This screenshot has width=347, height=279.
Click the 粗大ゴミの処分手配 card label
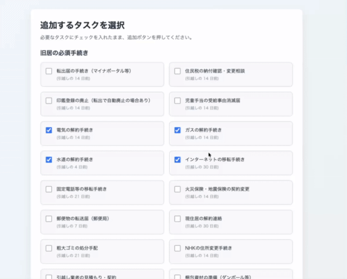pyautogui.click(x=77, y=248)
